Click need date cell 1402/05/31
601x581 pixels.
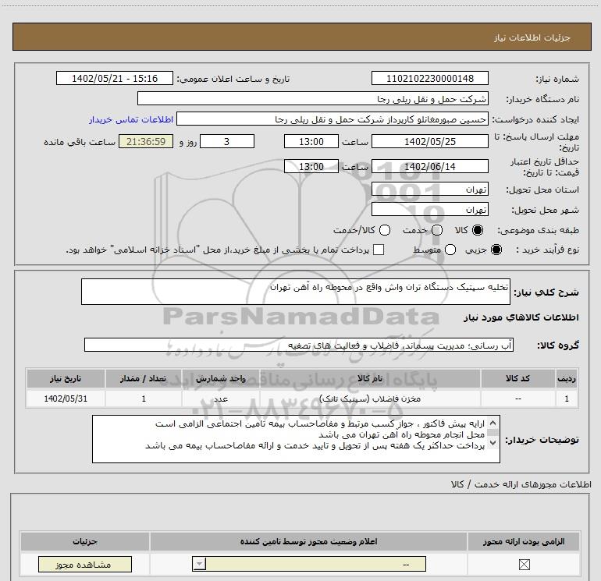[66, 399]
